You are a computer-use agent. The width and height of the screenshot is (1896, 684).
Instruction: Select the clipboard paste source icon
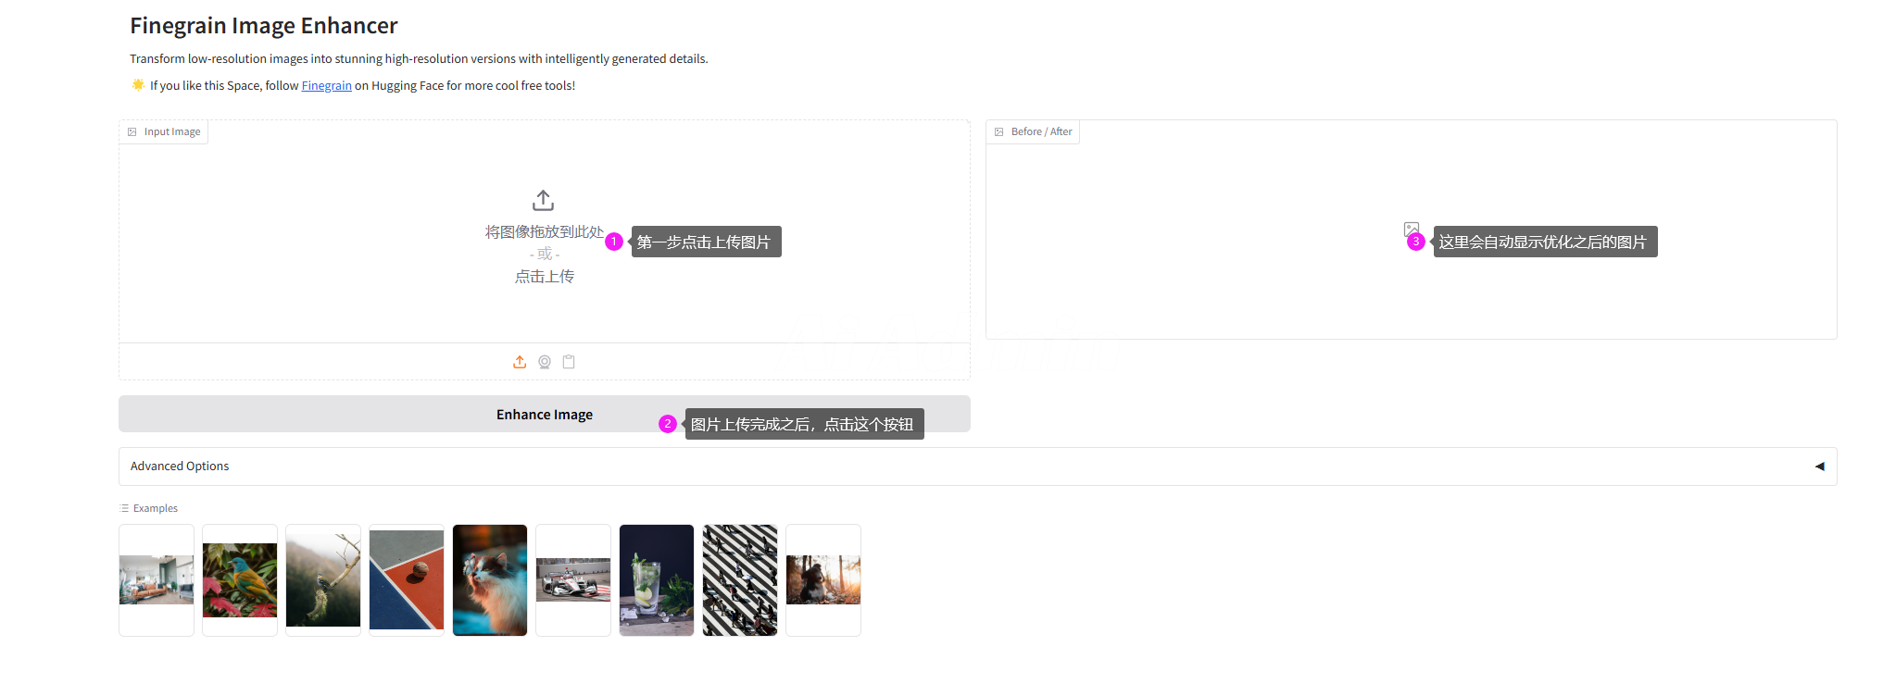click(569, 362)
